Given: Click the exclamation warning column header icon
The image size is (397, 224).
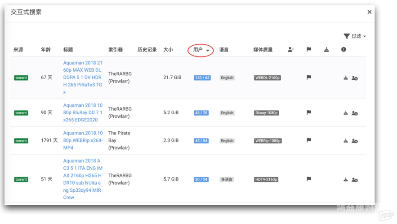Looking at the screenshot, I should (x=343, y=50).
